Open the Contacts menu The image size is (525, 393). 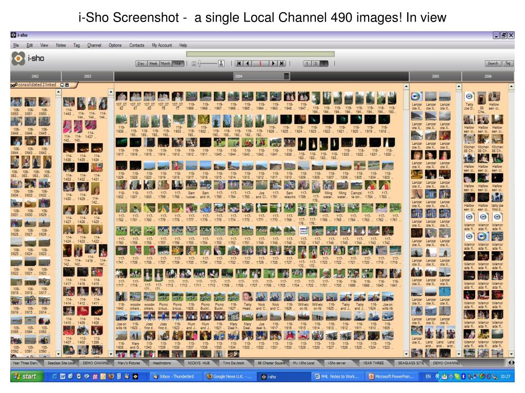137,45
